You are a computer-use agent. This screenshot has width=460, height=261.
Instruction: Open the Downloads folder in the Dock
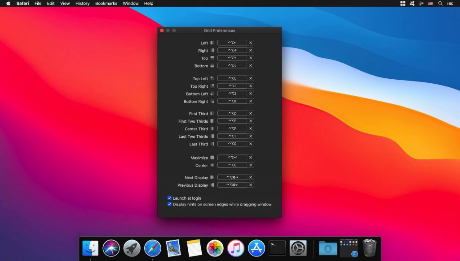[x=328, y=248]
